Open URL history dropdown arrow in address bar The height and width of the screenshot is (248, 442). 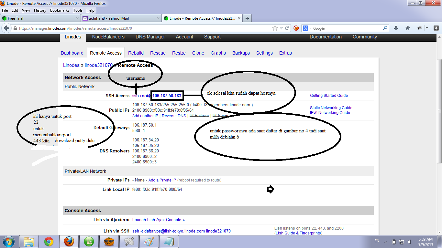pos(281,28)
